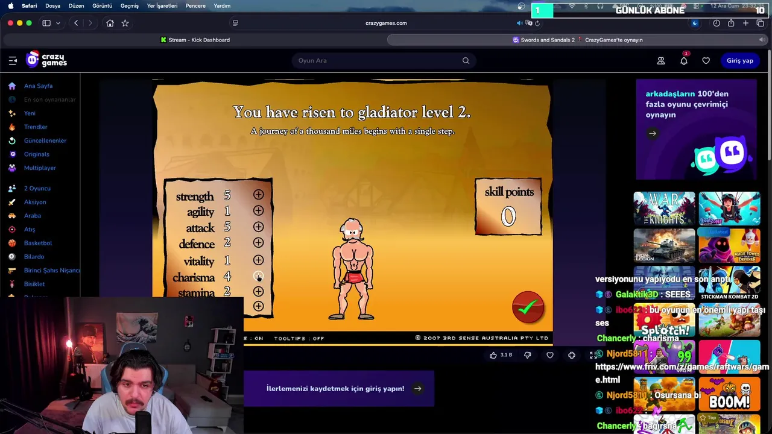Open the Mage Tower Defense thumbnail

729,245
